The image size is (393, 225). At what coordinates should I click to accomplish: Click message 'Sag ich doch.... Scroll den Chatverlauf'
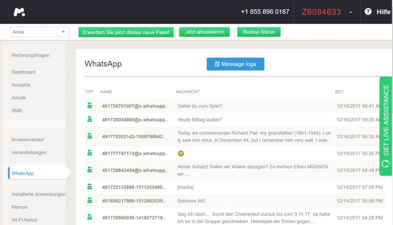254,217
